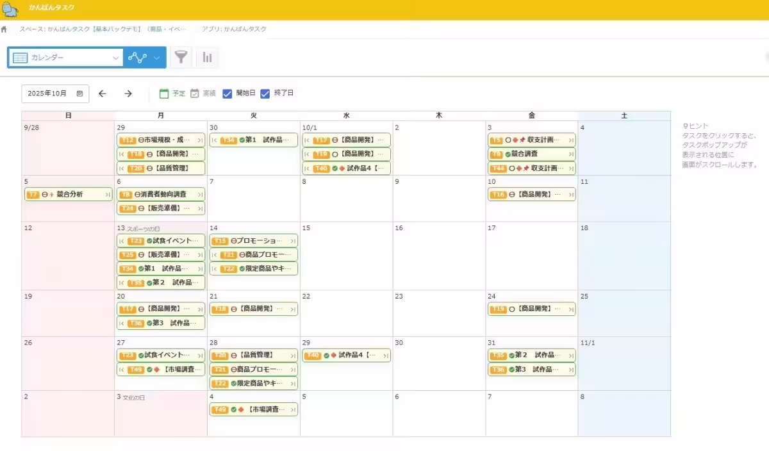Click the calendar icon in the month field
The width and height of the screenshot is (769, 451).
(x=79, y=94)
